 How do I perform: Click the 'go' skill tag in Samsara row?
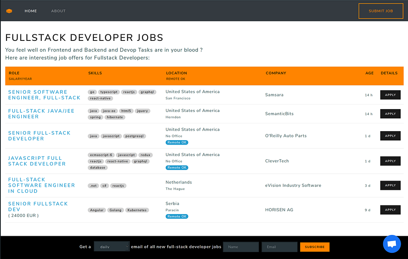[x=92, y=92]
